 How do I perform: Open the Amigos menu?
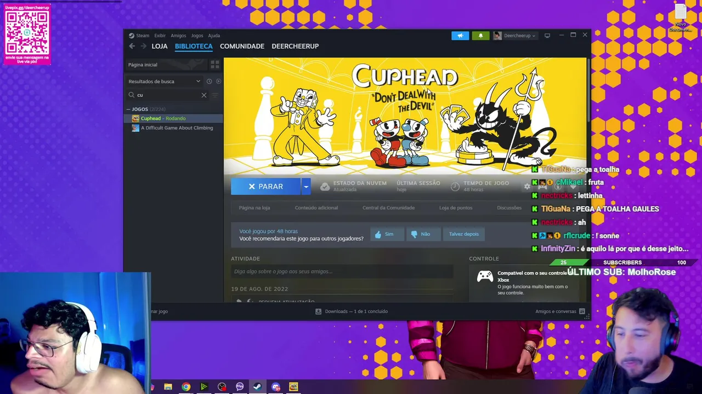tap(178, 36)
